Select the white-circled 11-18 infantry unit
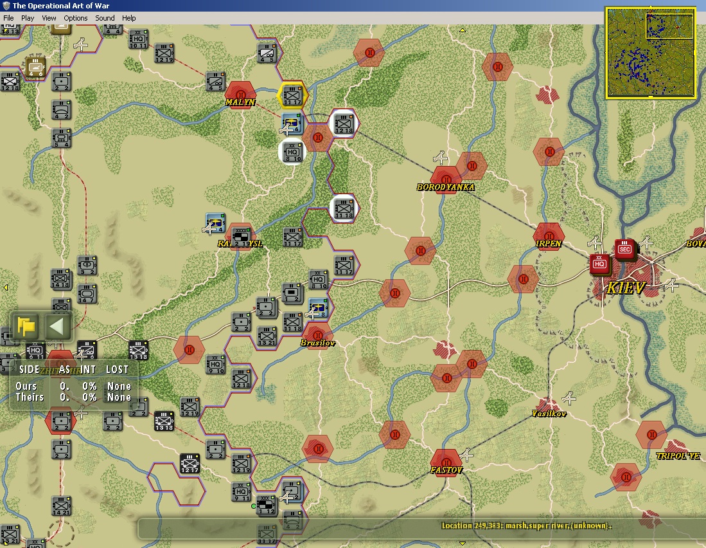The image size is (706, 548). 344,208
